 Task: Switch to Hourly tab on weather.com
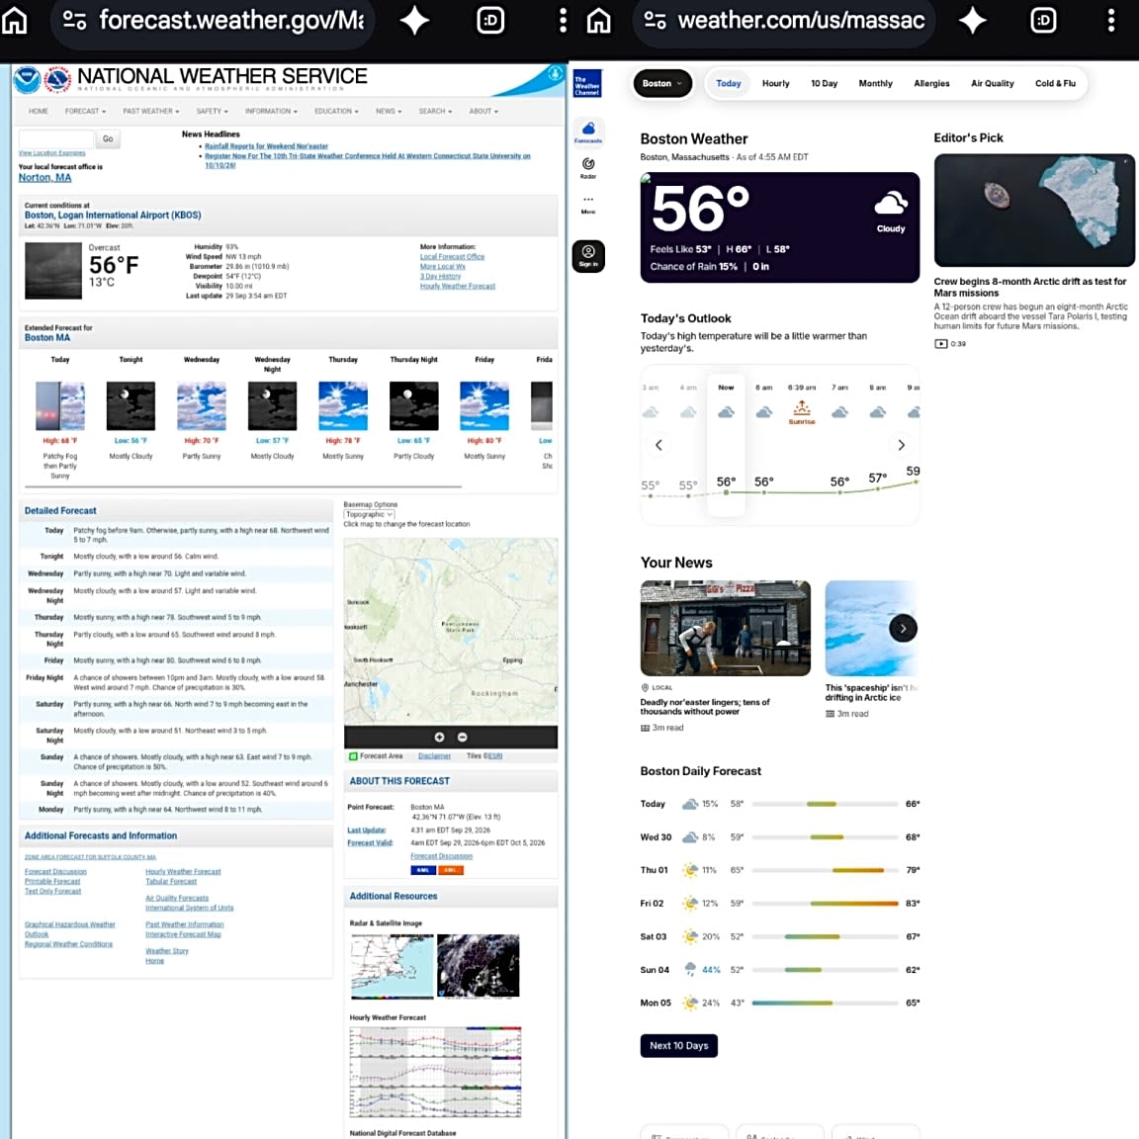[776, 83]
